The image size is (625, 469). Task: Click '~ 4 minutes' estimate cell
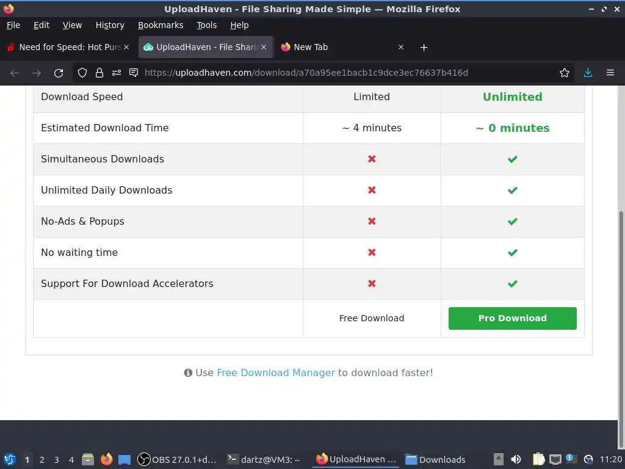372,128
